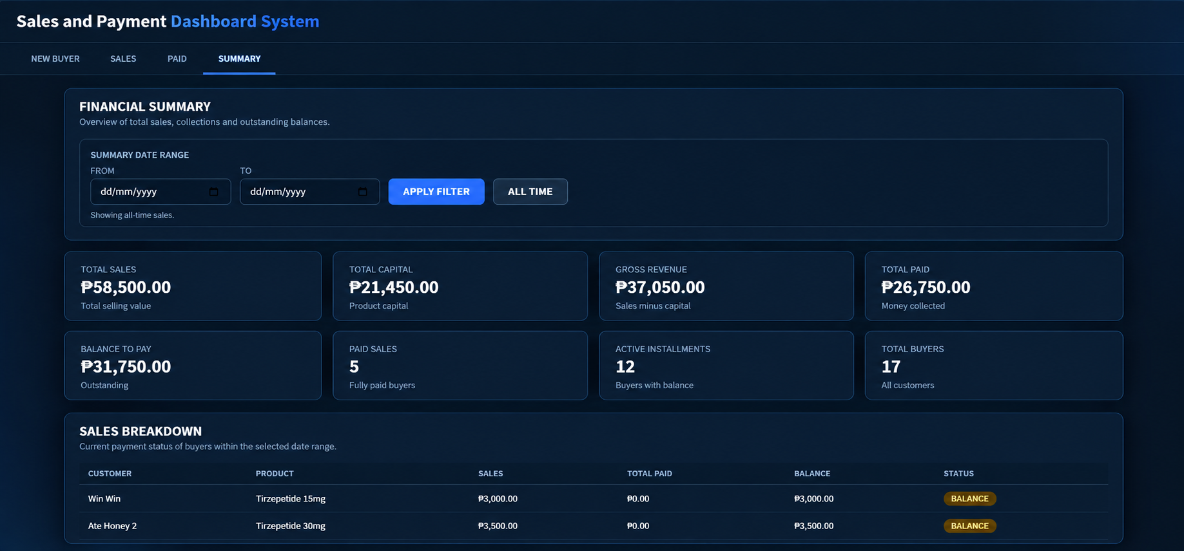
Task: Focus the TO date input field
Action: (310, 192)
